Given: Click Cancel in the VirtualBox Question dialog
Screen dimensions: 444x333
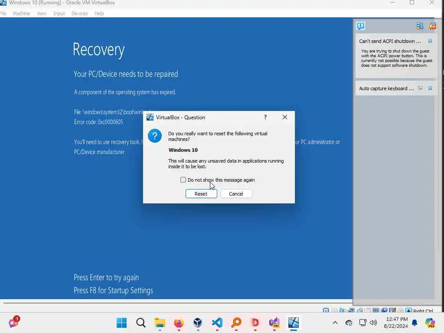Looking at the screenshot, I should [236, 194].
